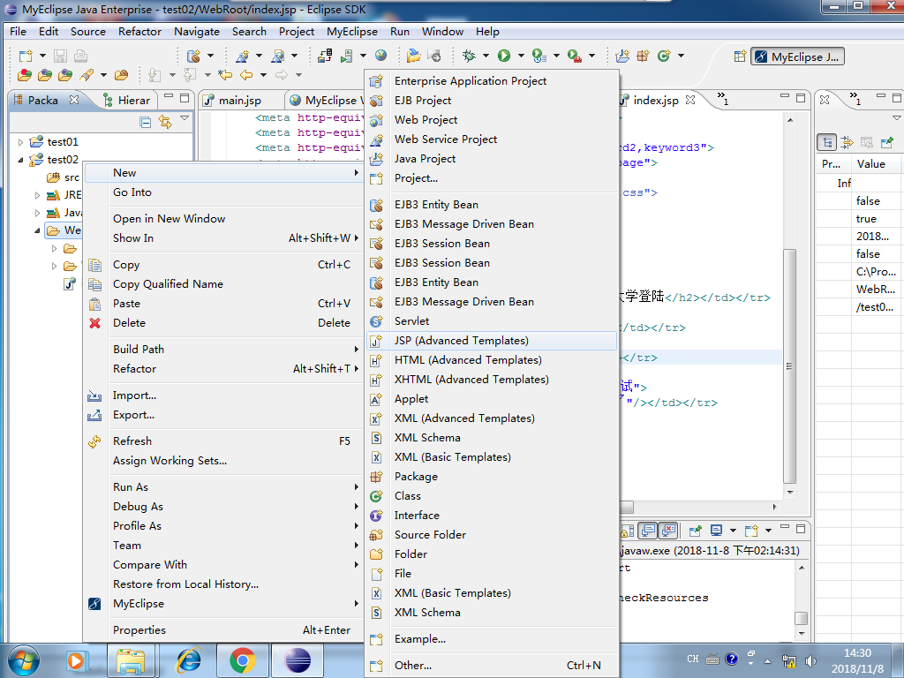Screen dimensions: 904x678
Task: Toggle Show Advanced Properties in Properties view
Action: pyautogui.click(x=847, y=142)
